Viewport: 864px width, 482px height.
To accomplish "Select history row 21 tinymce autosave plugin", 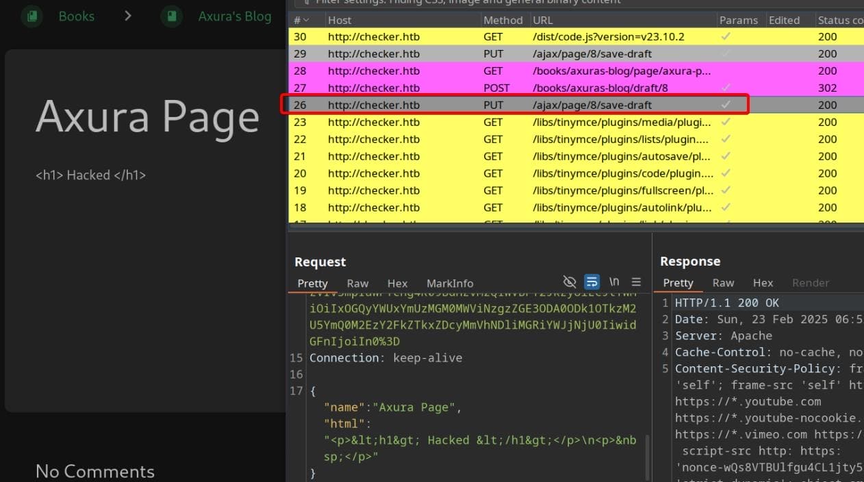I will 576,156.
